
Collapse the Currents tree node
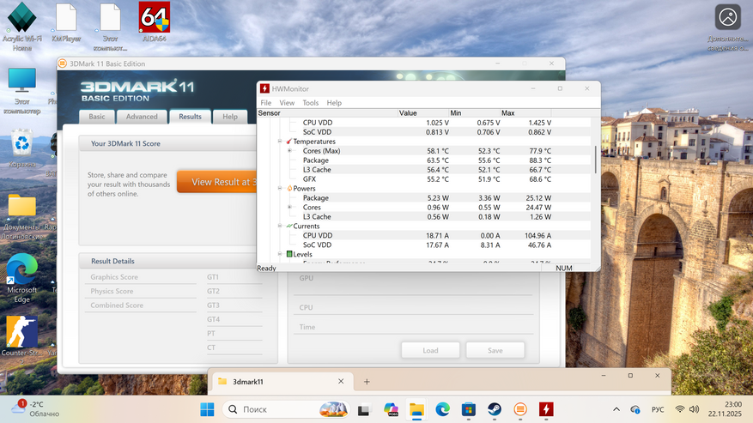tap(280, 226)
